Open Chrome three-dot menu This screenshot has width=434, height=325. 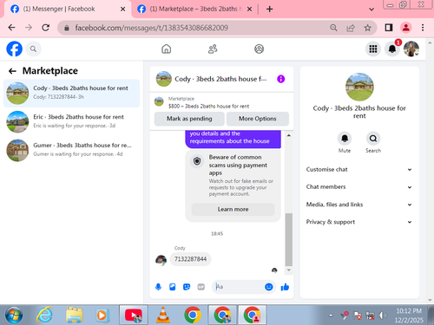[423, 28]
